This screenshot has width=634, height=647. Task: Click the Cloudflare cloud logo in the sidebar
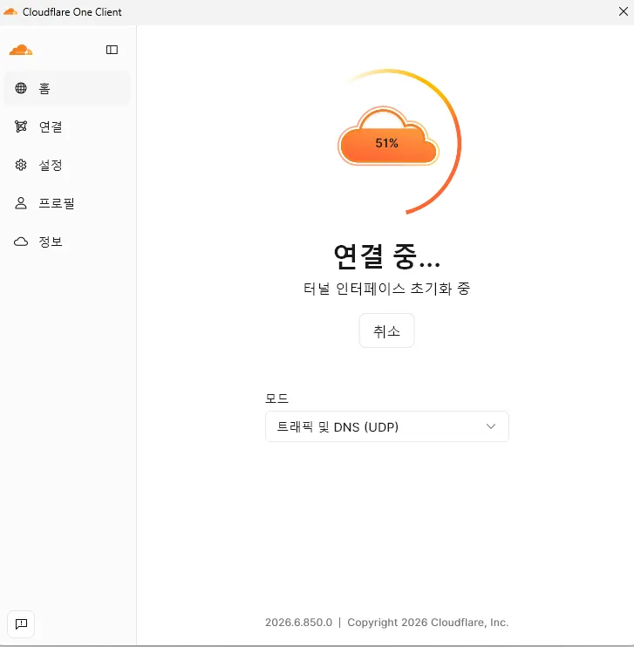pyautogui.click(x=21, y=50)
